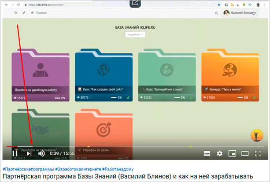The height and width of the screenshot is (182, 270).
Task: Click the browser forward arrow
Action: tap(12, 5)
